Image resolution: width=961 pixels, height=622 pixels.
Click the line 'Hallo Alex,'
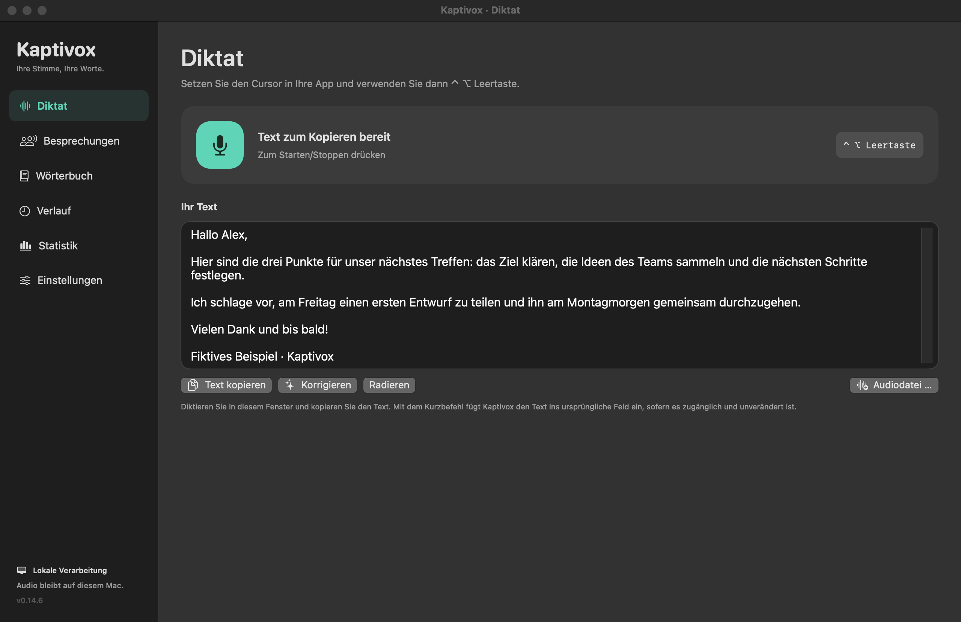(x=219, y=235)
